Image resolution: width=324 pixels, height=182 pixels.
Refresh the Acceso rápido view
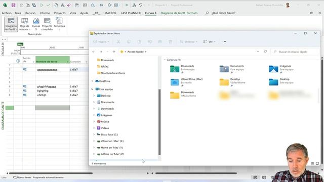pyautogui.click(x=265, y=52)
